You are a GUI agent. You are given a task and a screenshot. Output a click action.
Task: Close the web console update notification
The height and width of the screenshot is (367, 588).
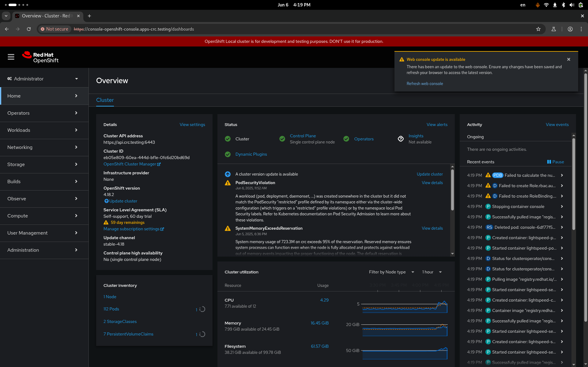point(568,59)
